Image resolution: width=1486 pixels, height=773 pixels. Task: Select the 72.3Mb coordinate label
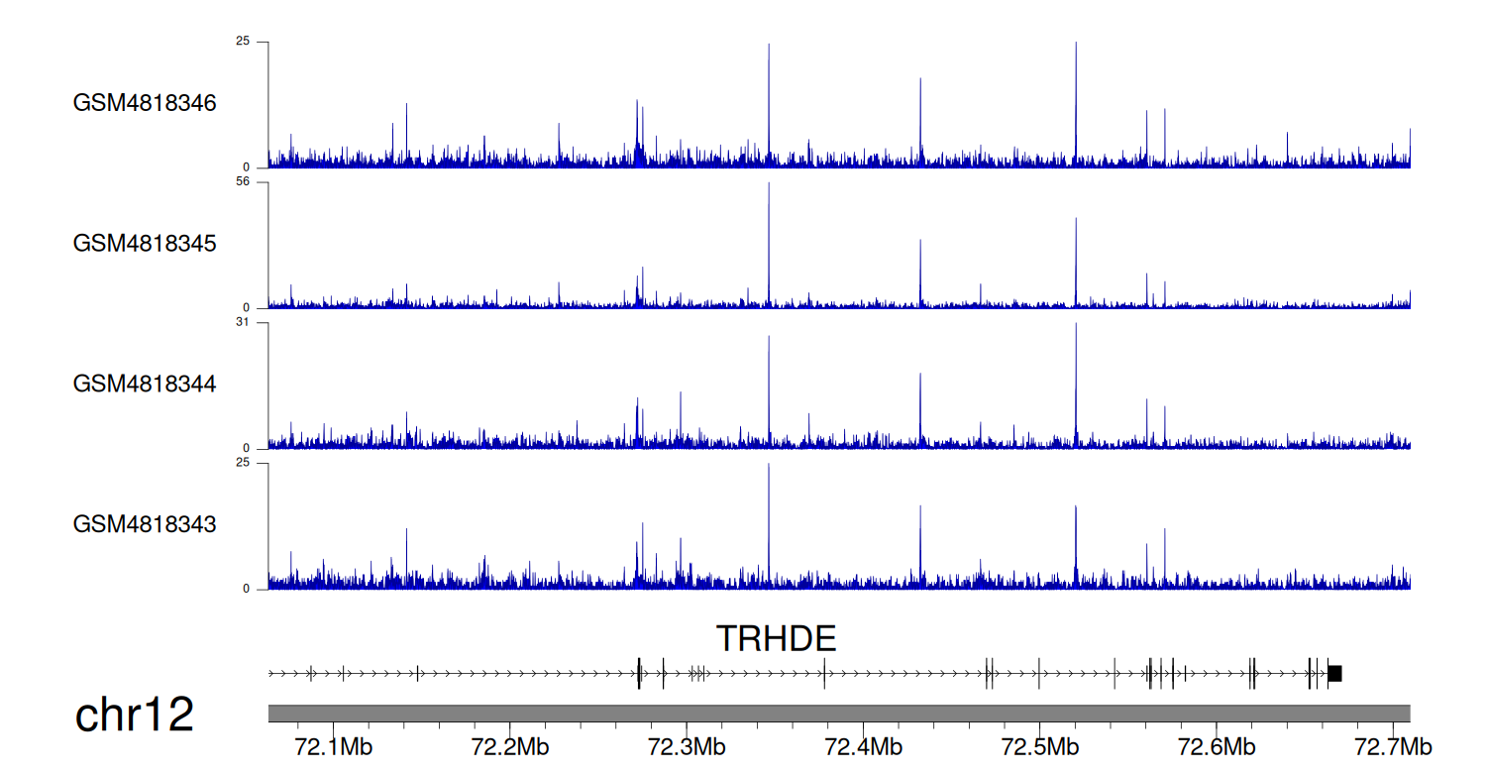687,745
